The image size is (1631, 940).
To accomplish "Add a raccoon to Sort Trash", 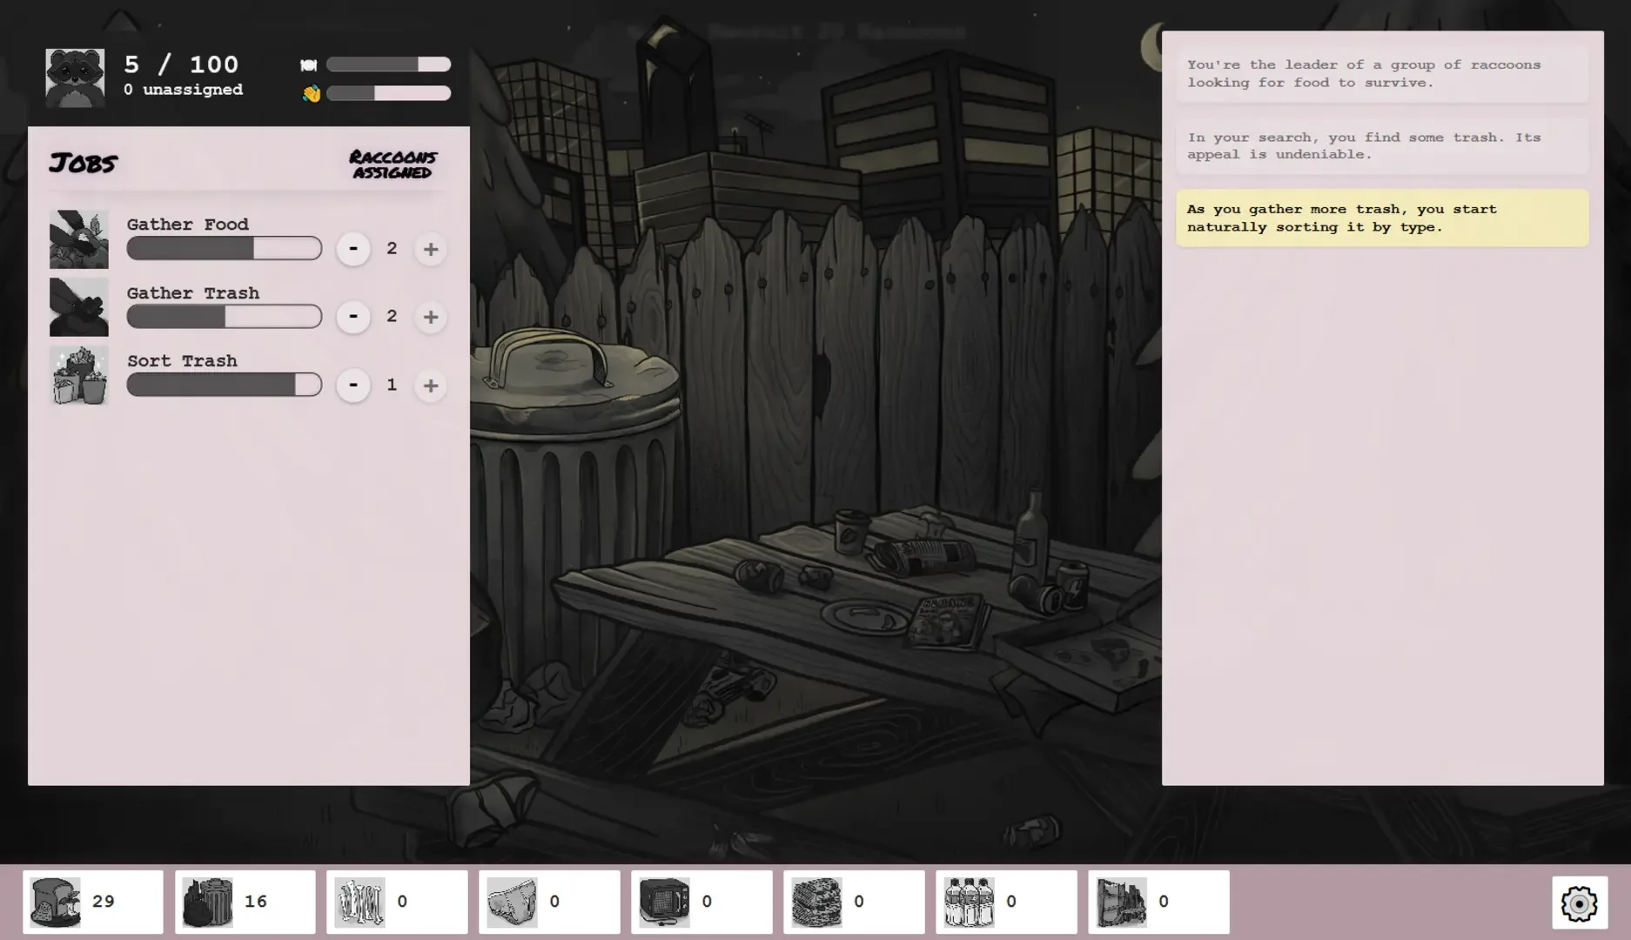I will coord(430,386).
